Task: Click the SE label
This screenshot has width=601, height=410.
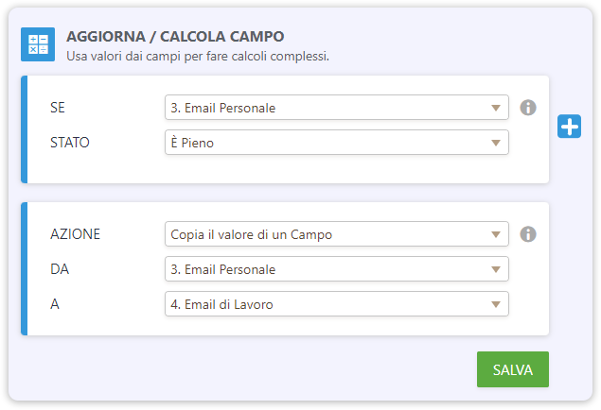Action: coord(59,109)
